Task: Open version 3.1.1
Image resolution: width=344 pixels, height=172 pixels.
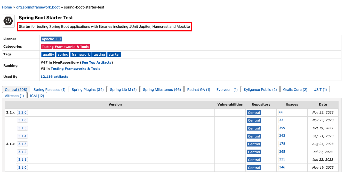Action: pos(22,160)
